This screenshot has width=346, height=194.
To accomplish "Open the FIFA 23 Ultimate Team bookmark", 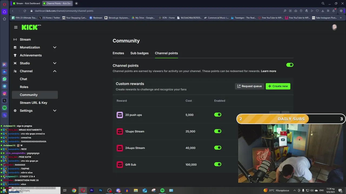I will pyautogui.click(x=24, y=18).
